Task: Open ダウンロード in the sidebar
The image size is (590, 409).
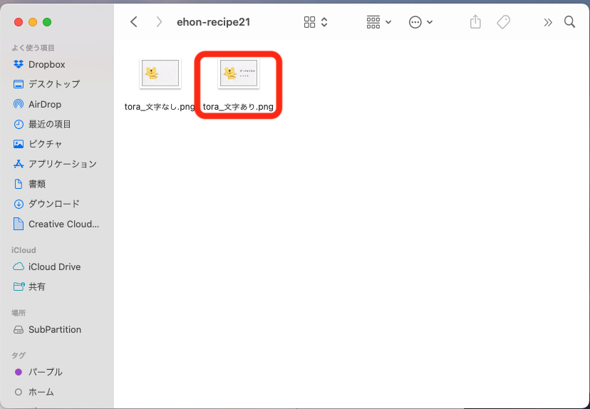Action: pyautogui.click(x=53, y=204)
